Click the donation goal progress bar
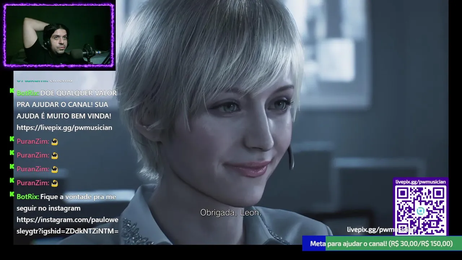The image size is (462, 260). tap(382, 243)
